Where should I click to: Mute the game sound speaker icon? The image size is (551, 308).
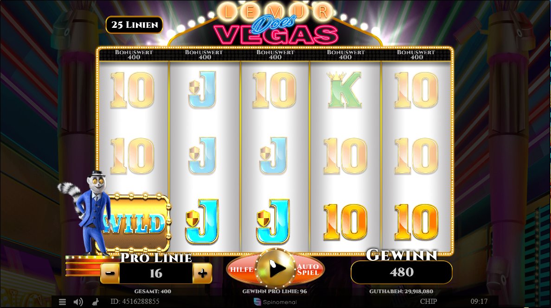78,302
